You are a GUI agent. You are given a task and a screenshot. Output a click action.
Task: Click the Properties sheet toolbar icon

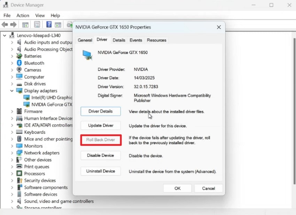[37, 24]
